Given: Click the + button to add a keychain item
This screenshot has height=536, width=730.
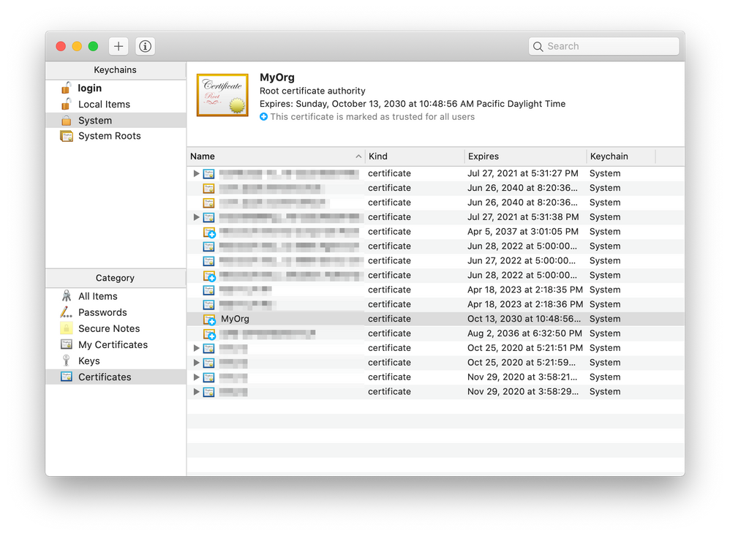Looking at the screenshot, I should [118, 45].
